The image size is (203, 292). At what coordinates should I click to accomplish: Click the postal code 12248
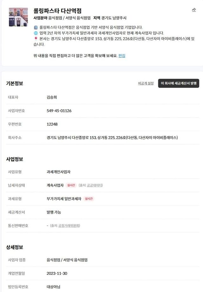[52, 124]
